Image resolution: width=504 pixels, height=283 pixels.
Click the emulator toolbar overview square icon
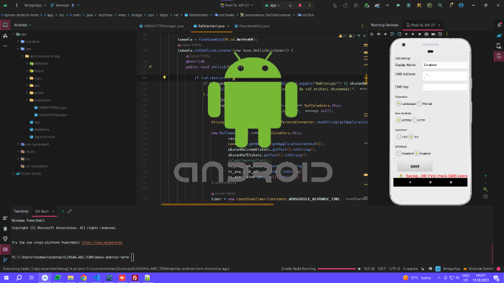click(420, 34)
